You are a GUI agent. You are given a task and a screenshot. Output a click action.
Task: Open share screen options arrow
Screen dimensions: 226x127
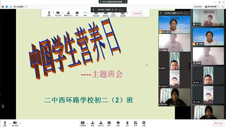(88, 124)
